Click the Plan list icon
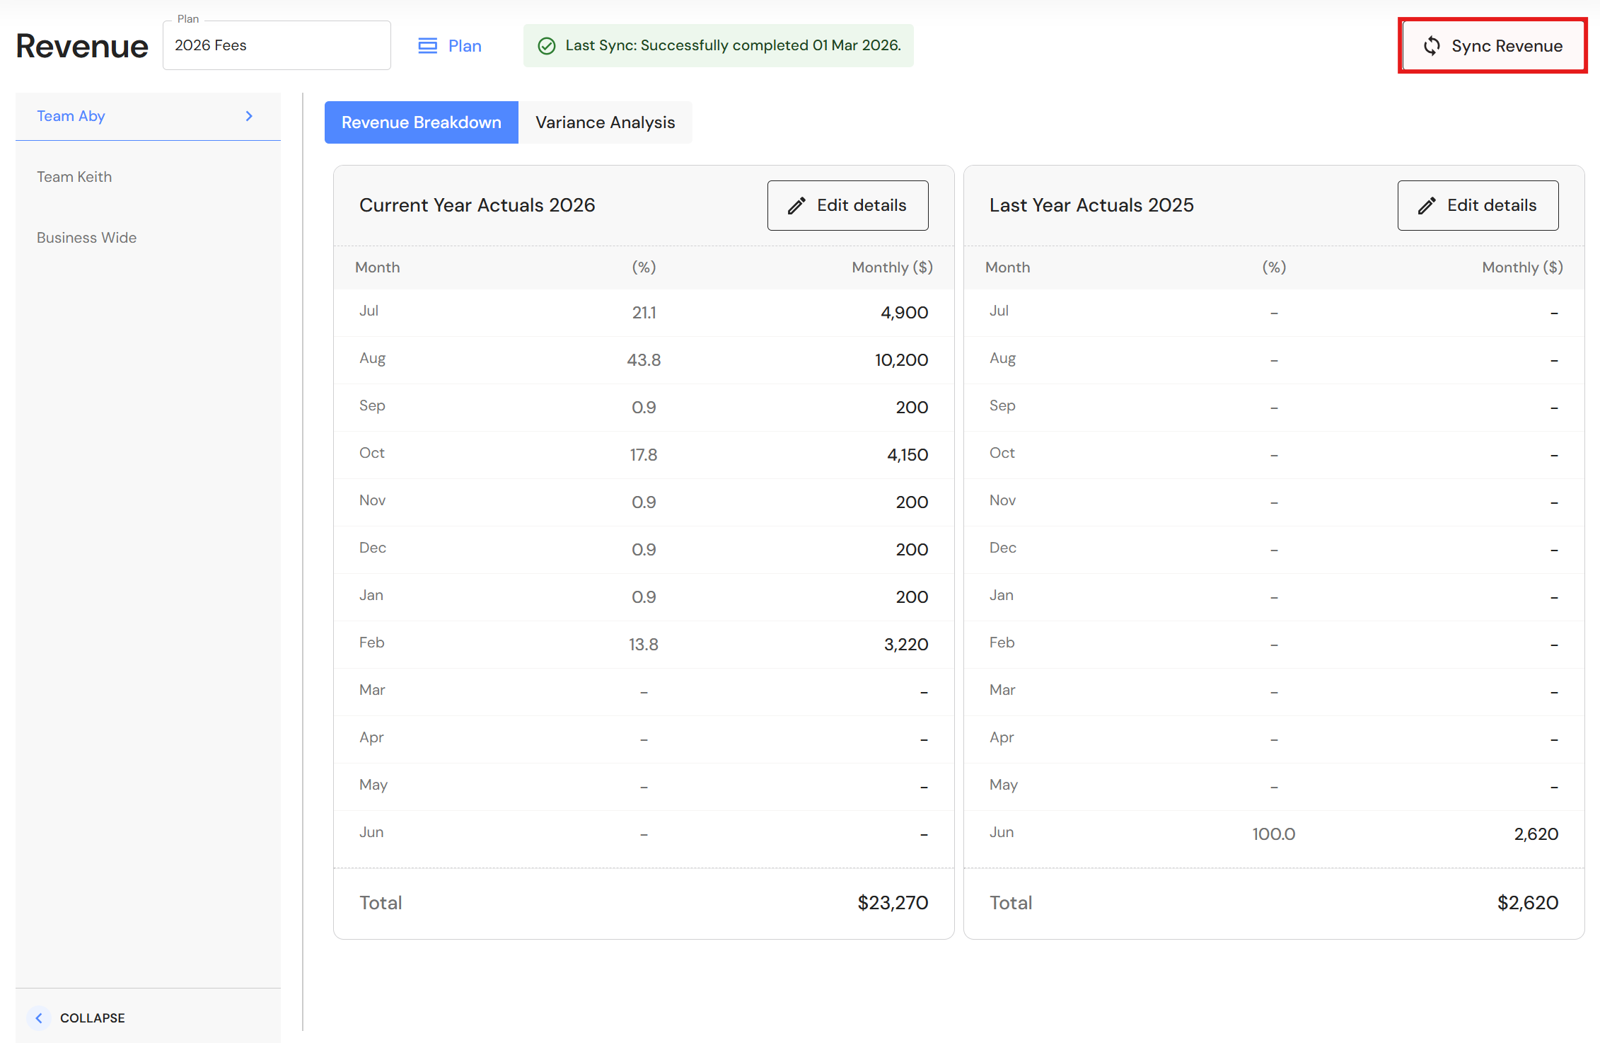The width and height of the screenshot is (1600, 1043). 427,46
